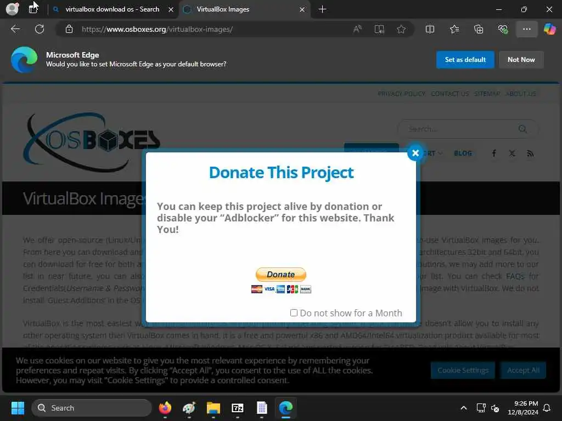Open the Sitemap link
Screen dimensions: 562x421
tap(487, 94)
